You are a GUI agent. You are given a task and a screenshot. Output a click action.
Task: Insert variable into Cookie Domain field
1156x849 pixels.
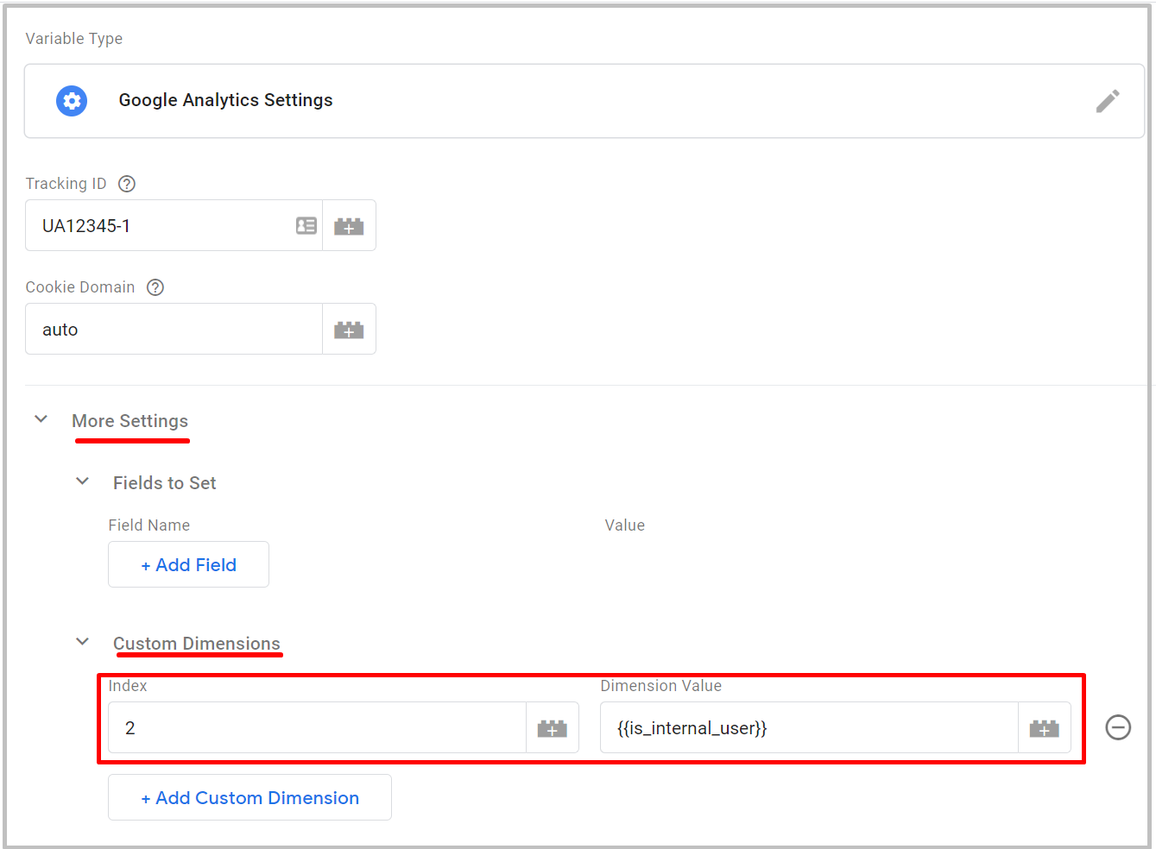pos(349,330)
